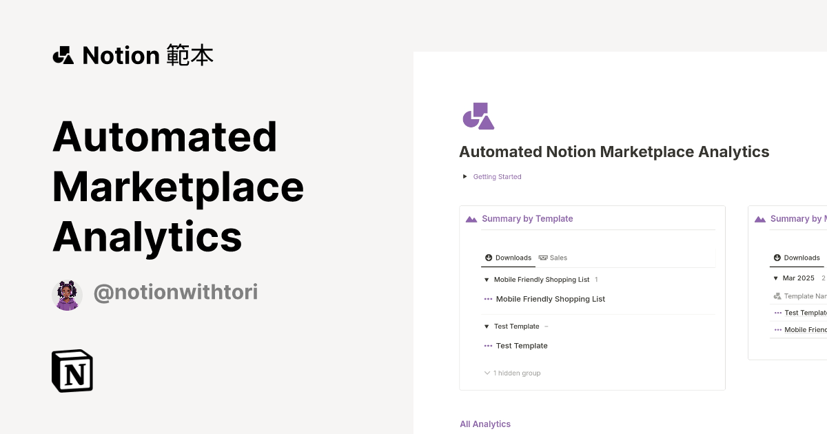Show the 1 hidden group
The width and height of the screenshot is (827, 434).
pos(512,373)
